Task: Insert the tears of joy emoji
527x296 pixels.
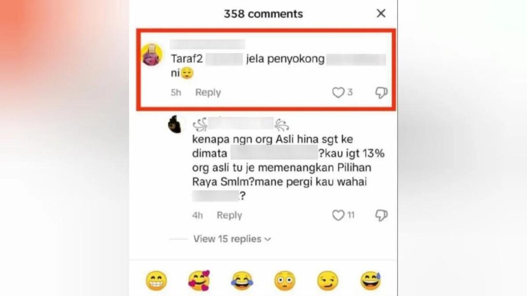Action: [x=242, y=281]
